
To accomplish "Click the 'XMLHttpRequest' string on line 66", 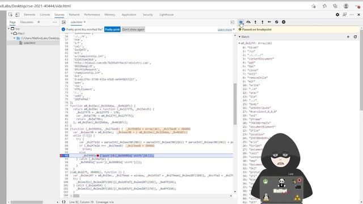I will (86, 69).
